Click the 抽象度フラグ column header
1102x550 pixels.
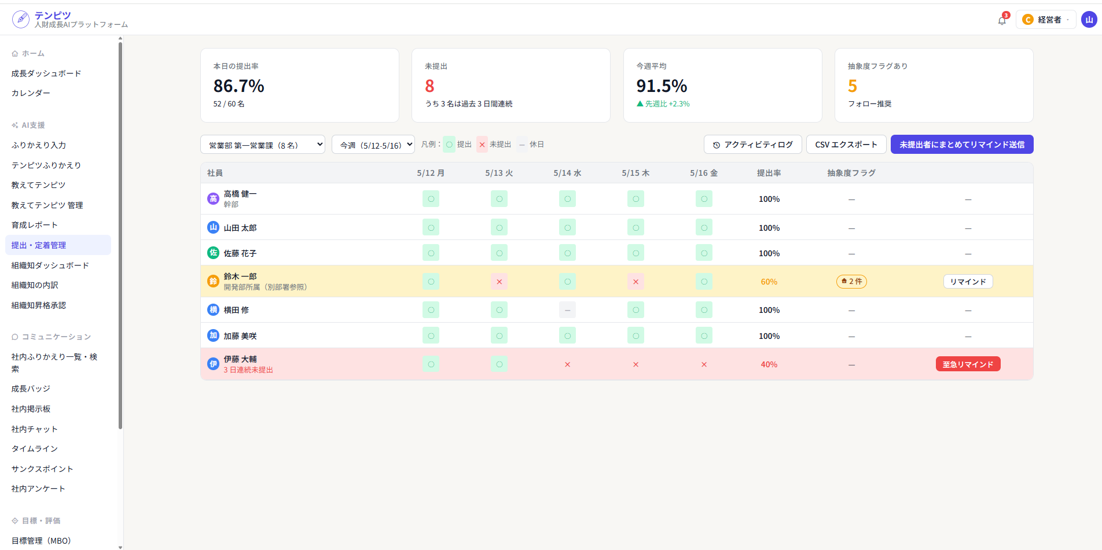851,173
